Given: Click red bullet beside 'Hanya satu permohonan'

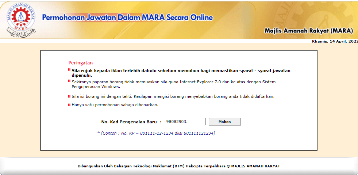Looking at the screenshot, I should coord(69,105).
